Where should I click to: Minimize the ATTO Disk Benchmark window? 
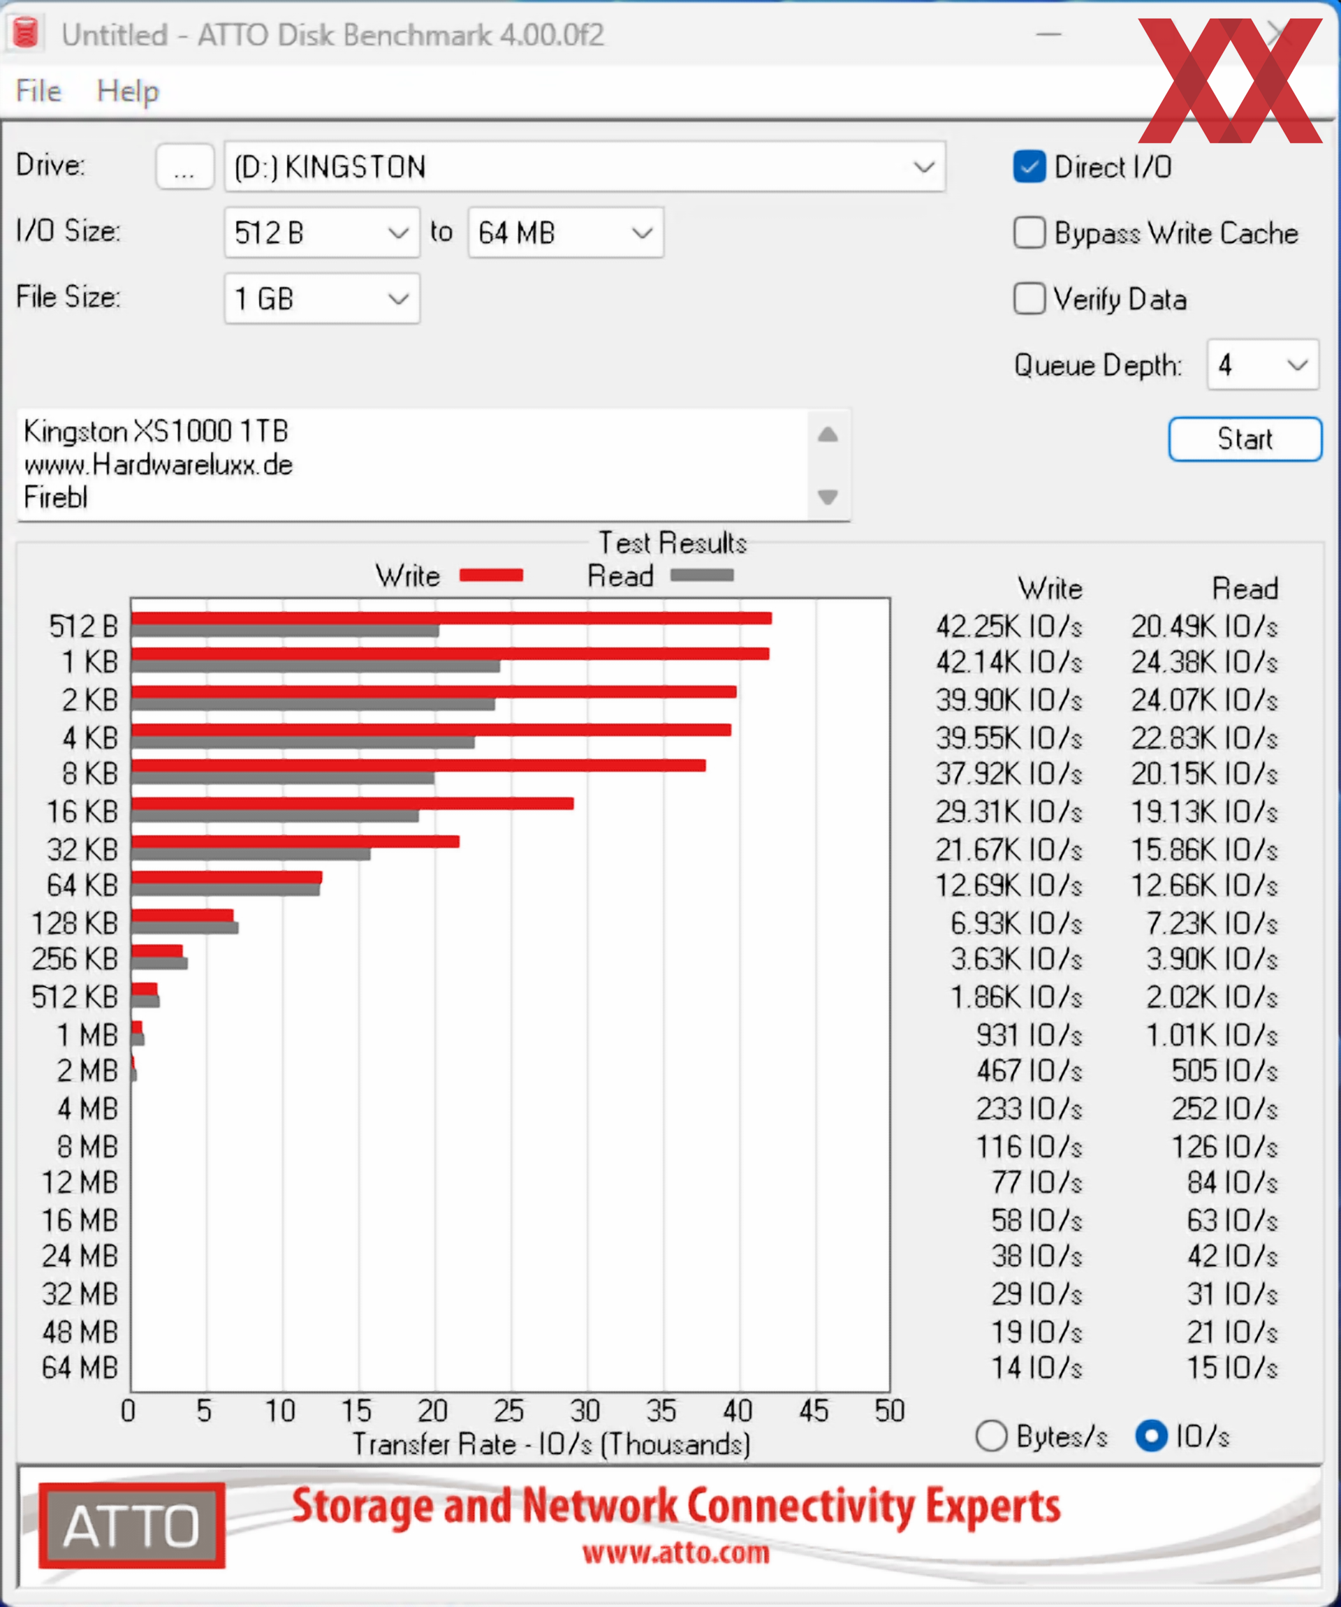click(x=1048, y=34)
